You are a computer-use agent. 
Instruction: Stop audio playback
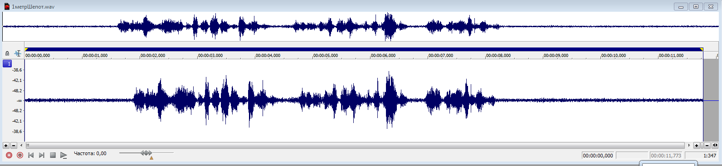click(x=53, y=155)
